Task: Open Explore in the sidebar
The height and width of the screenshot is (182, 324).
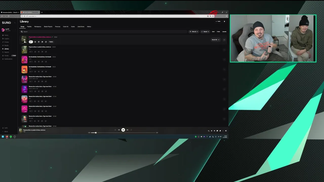Action: (x=6, y=39)
